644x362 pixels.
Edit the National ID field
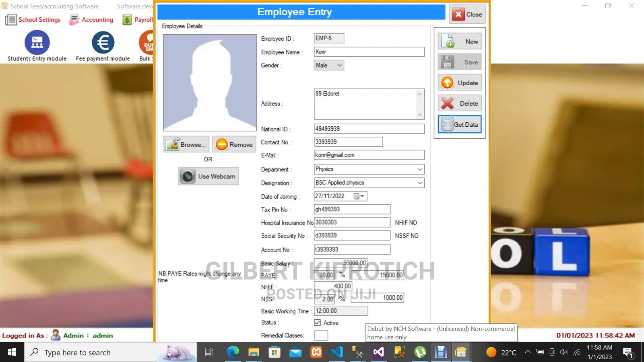[x=369, y=129]
